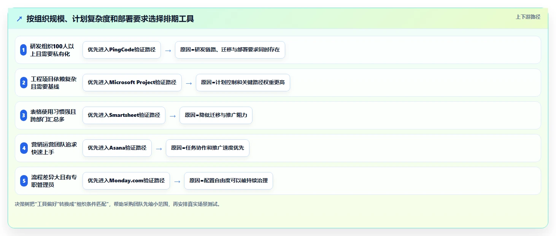Click the number 3 step badge
556x236 pixels.
tap(24, 115)
